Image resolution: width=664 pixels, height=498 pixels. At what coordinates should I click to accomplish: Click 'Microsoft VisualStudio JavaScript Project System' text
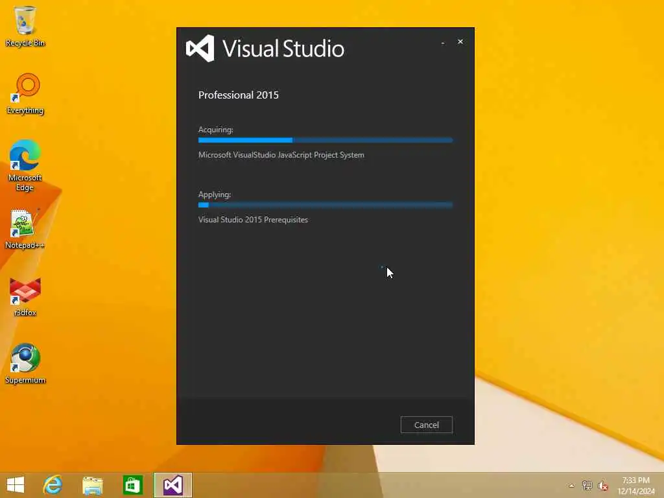[281, 155]
